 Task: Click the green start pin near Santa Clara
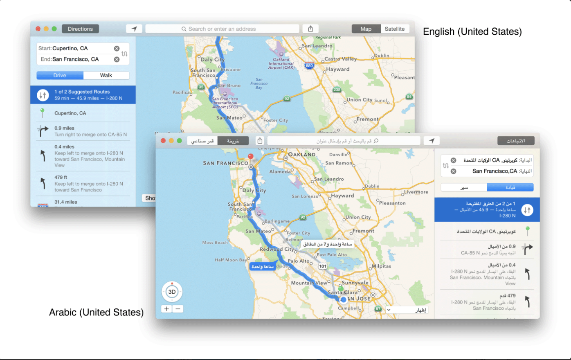coord(341,289)
